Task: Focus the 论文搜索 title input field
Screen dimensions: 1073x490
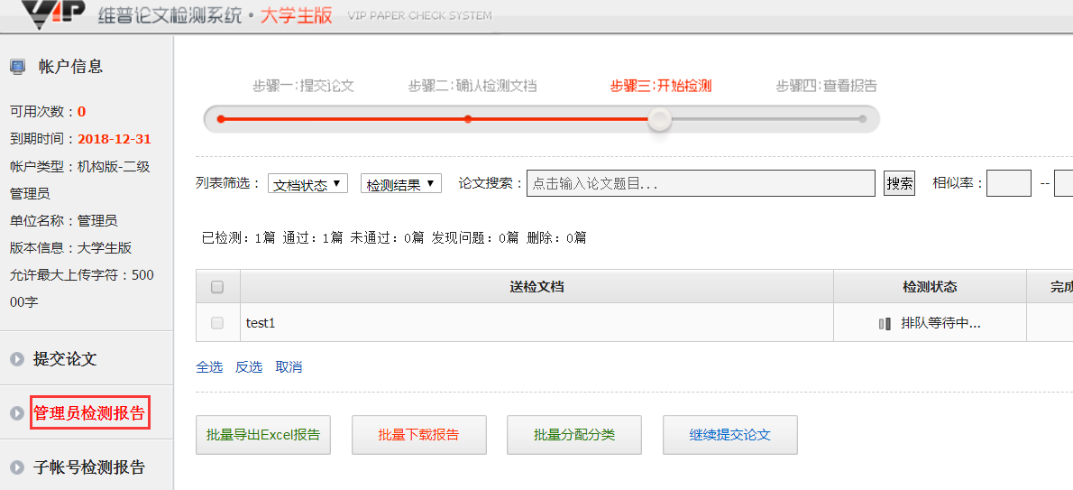Action: (x=701, y=184)
